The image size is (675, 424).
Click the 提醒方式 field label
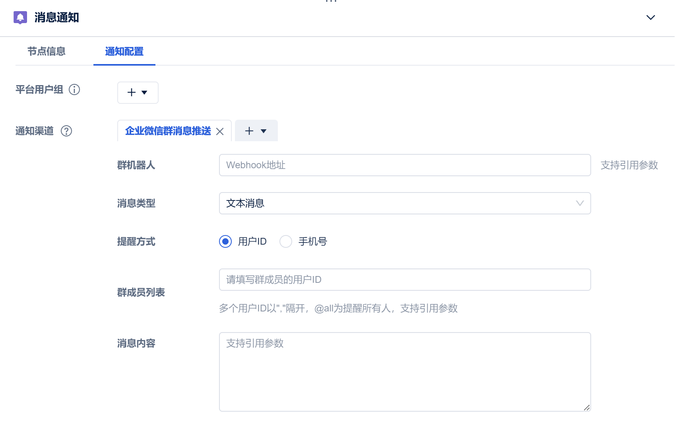coord(136,241)
